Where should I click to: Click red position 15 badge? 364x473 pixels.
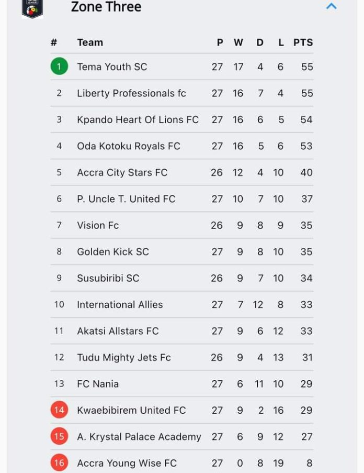pyautogui.click(x=59, y=436)
